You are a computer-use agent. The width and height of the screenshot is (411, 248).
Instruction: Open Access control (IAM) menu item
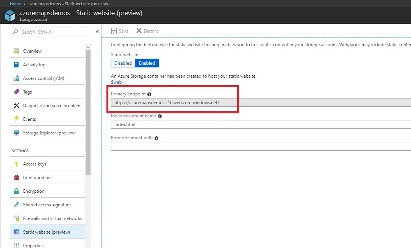[x=47, y=78]
